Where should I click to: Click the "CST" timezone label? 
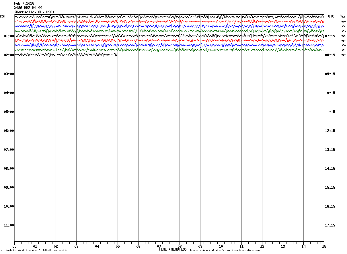(x=3, y=16)
